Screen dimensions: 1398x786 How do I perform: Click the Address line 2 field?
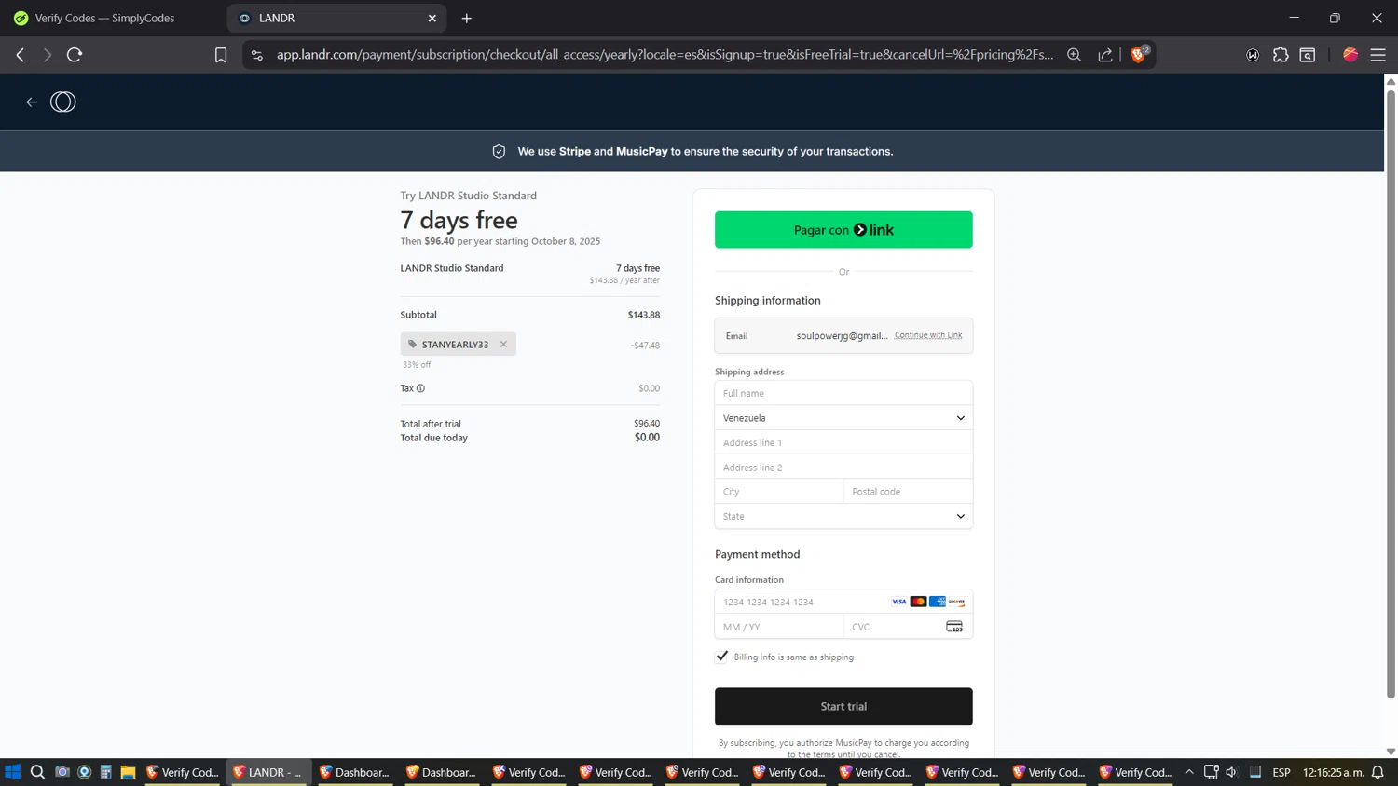tap(843, 468)
